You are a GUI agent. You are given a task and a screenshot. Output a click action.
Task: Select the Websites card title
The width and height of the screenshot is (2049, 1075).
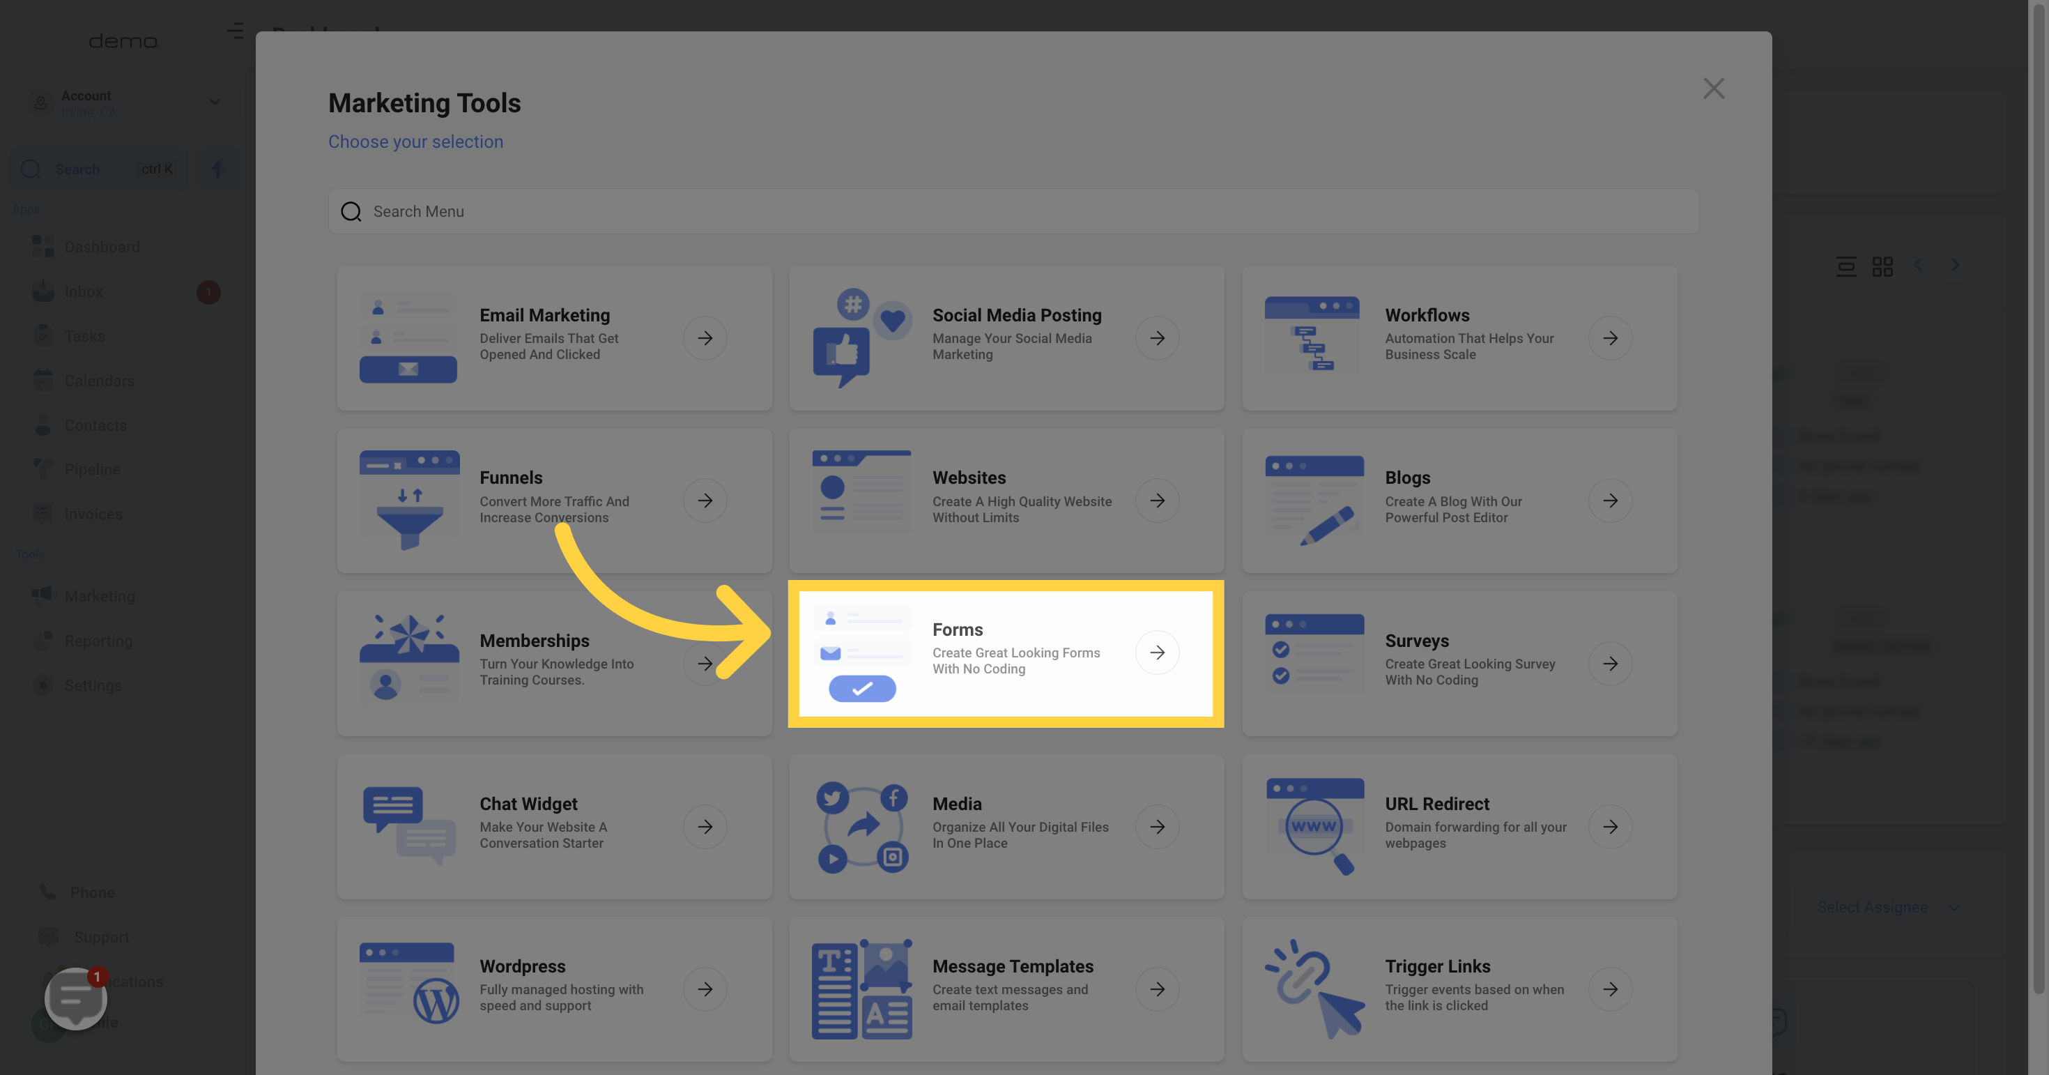click(969, 478)
